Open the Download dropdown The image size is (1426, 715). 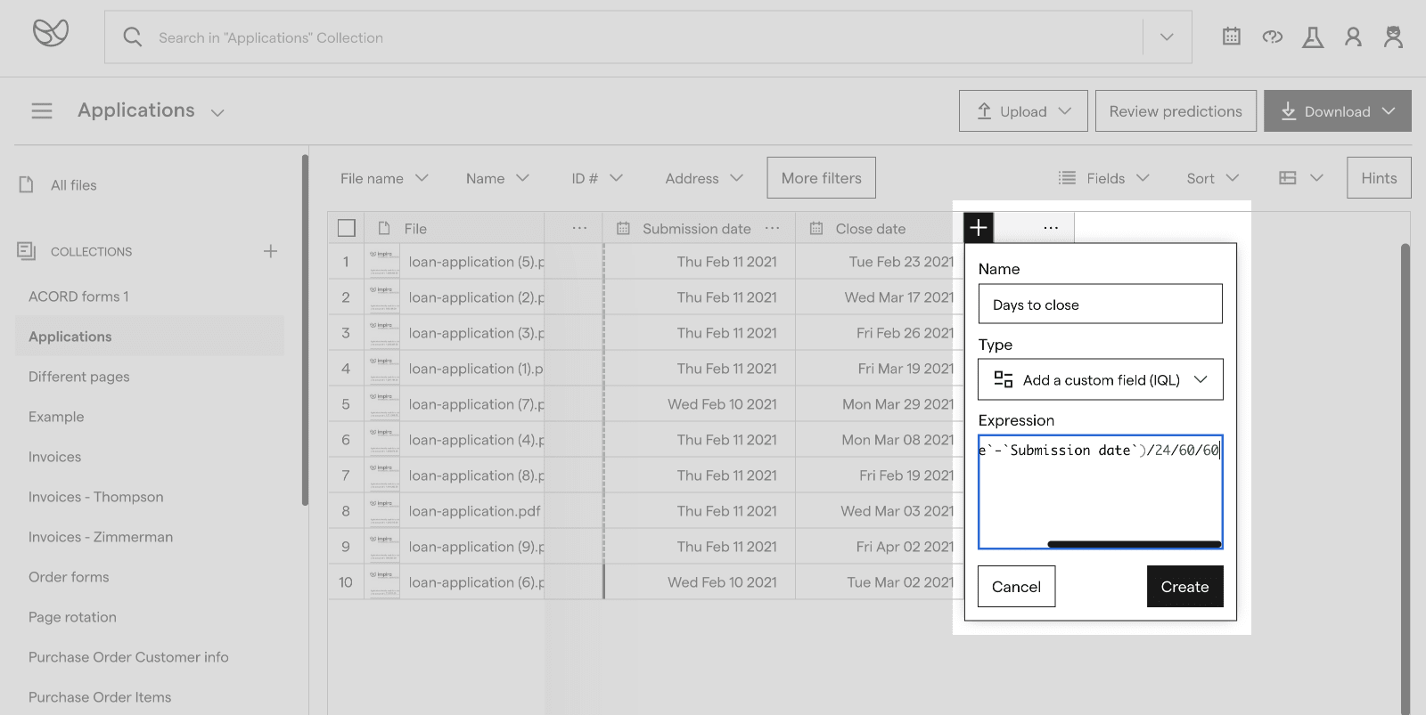(1338, 111)
